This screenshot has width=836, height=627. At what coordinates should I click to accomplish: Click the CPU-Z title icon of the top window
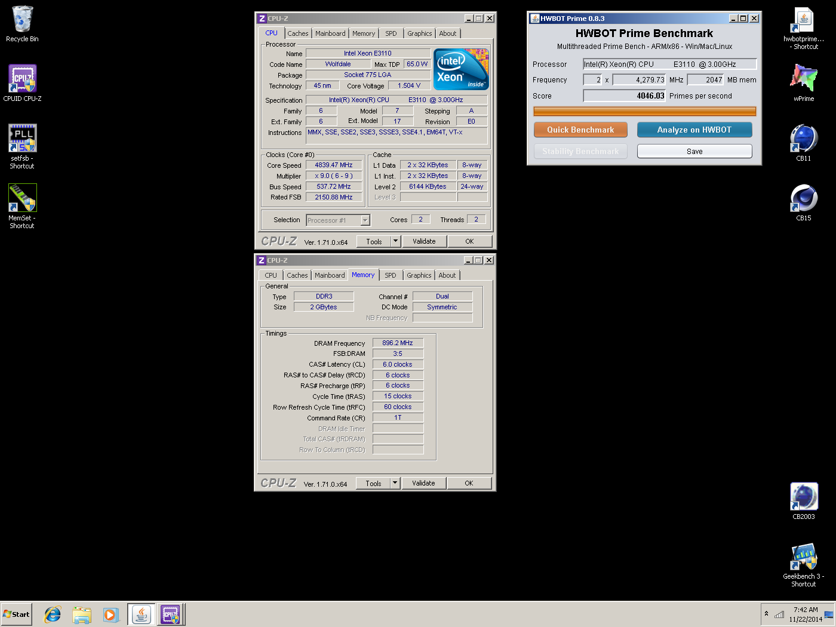coord(262,19)
